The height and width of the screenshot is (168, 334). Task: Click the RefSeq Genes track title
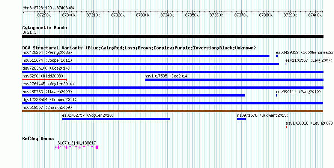click(38, 139)
